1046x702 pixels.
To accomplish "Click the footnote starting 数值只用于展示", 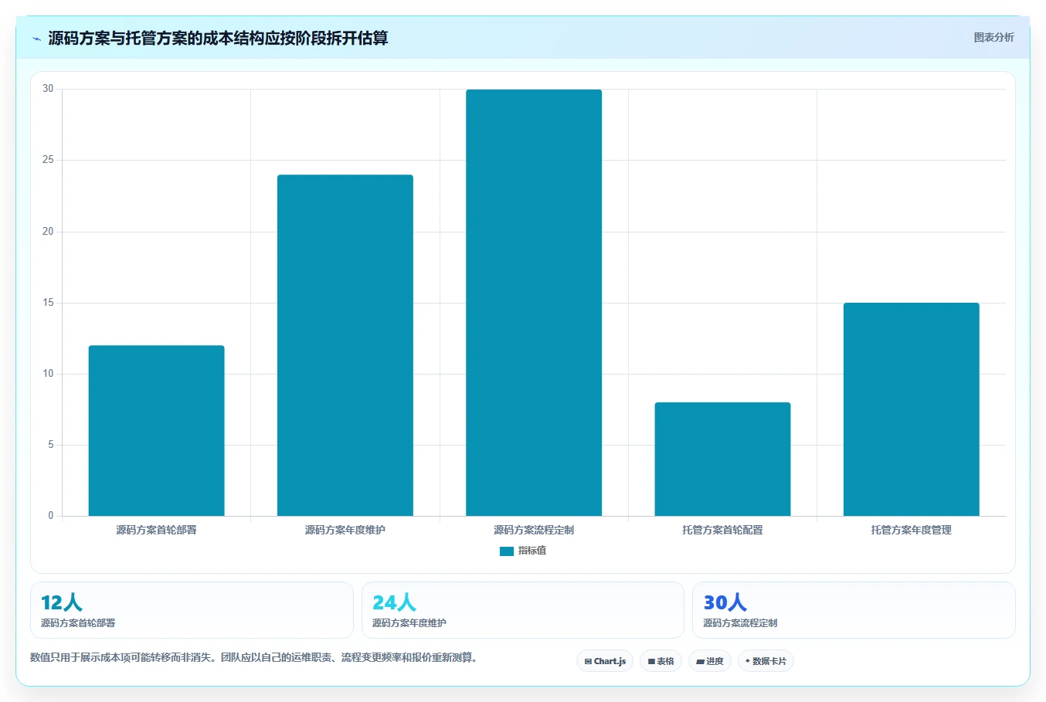I will click(255, 658).
